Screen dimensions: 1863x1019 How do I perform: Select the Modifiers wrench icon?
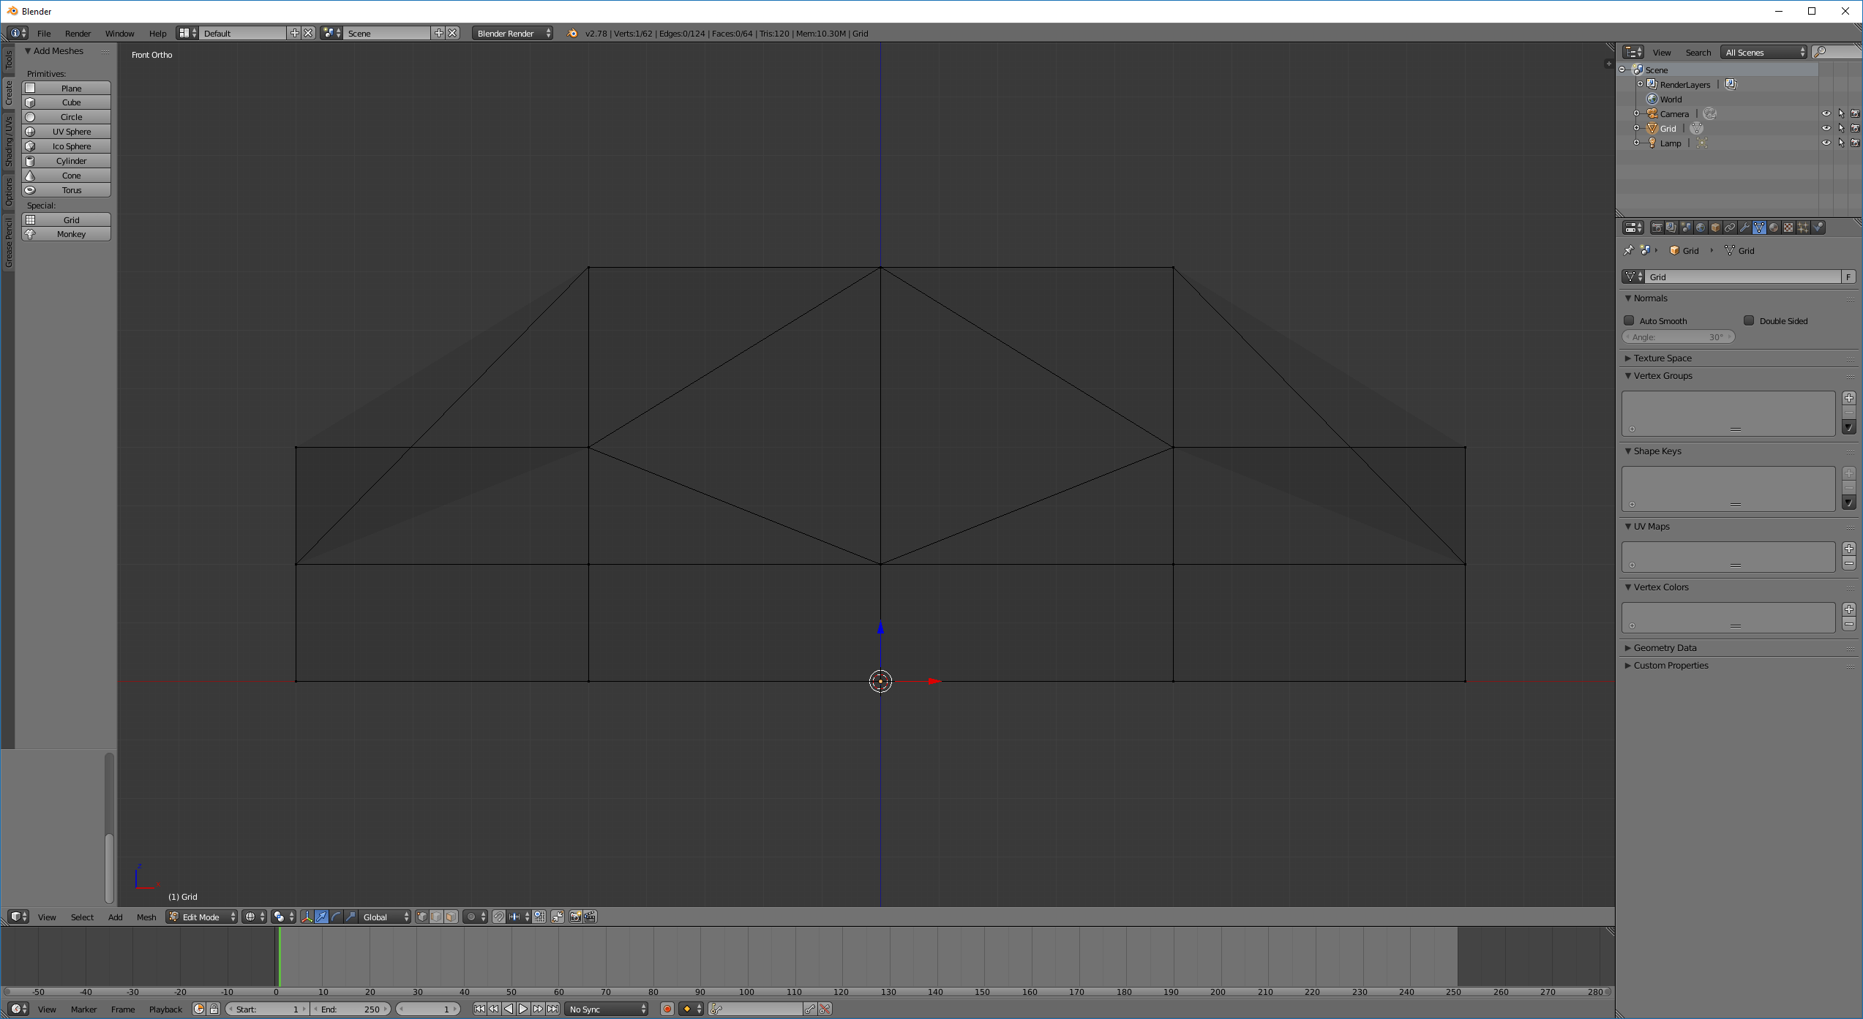tap(1745, 227)
